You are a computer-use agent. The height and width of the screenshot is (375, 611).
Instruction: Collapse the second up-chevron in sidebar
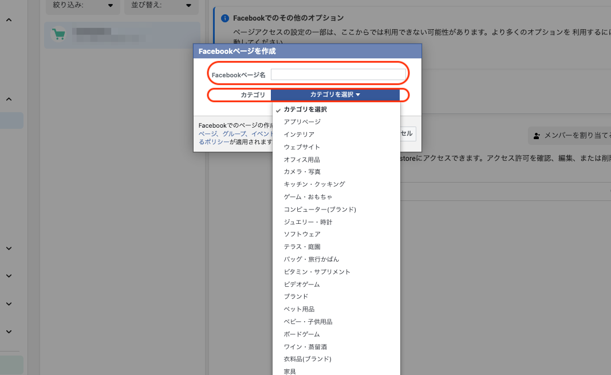click(9, 99)
